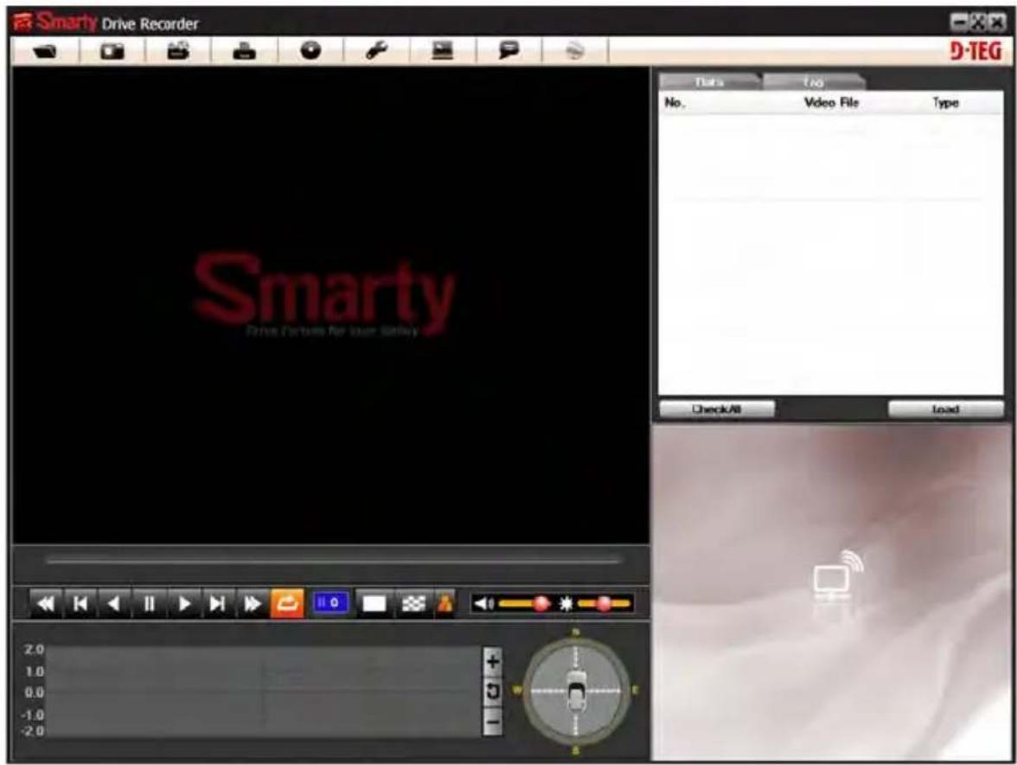1017x765 pixels.
Task: Click the map connection monitor icon
Action: click(837, 575)
